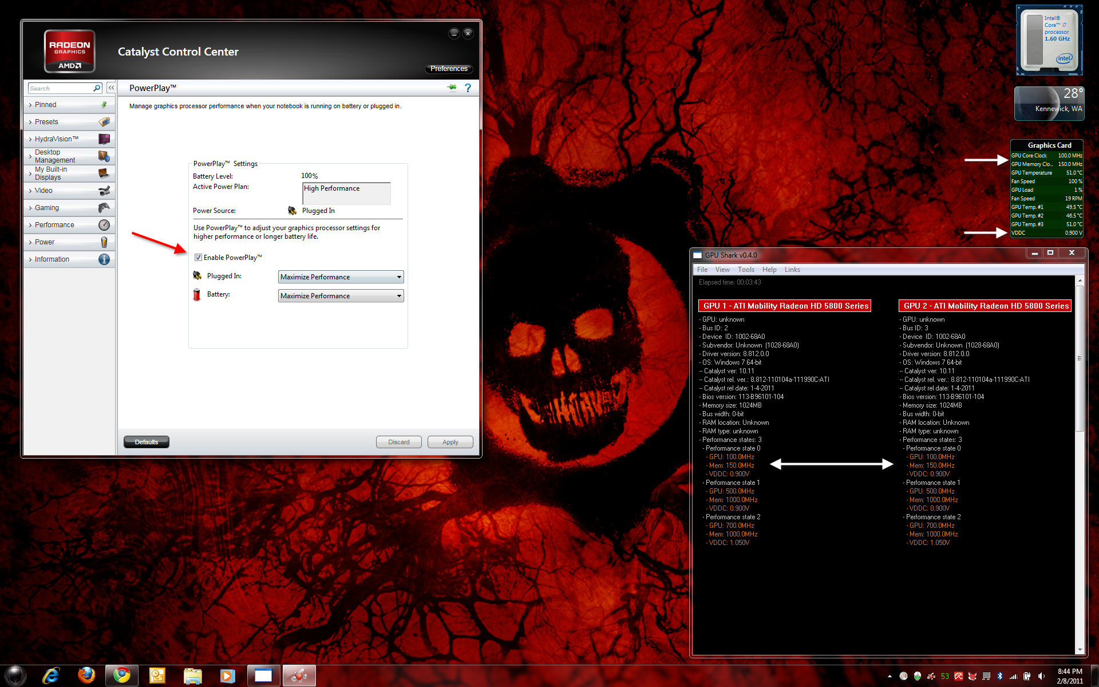The height and width of the screenshot is (687, 1099).
Task: Show hidden tray icons arrow
Action: click(x=890, y=676)
